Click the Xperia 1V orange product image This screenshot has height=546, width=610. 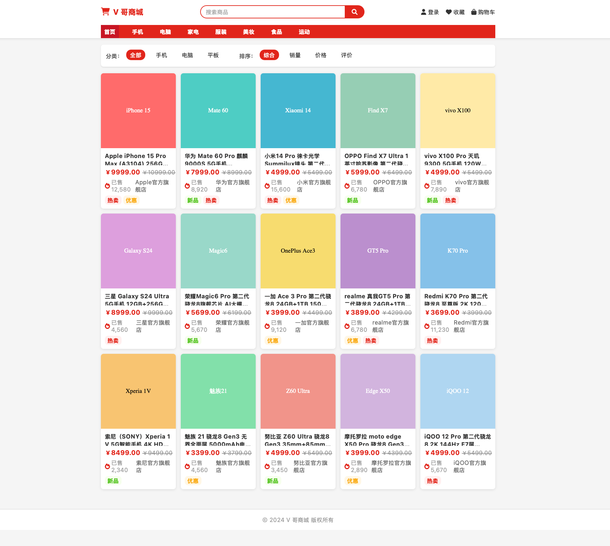pyautogui.click(x=138, y=391)
